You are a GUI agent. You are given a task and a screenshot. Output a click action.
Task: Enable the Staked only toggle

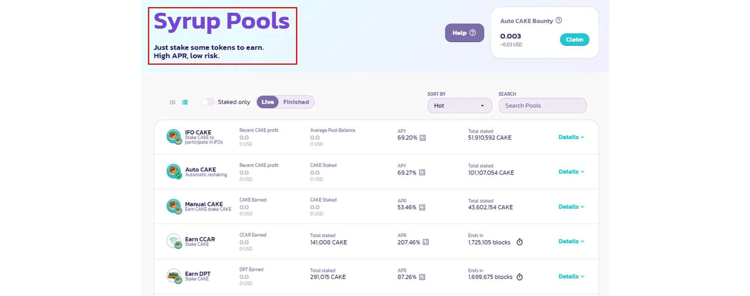click(208, 102)
